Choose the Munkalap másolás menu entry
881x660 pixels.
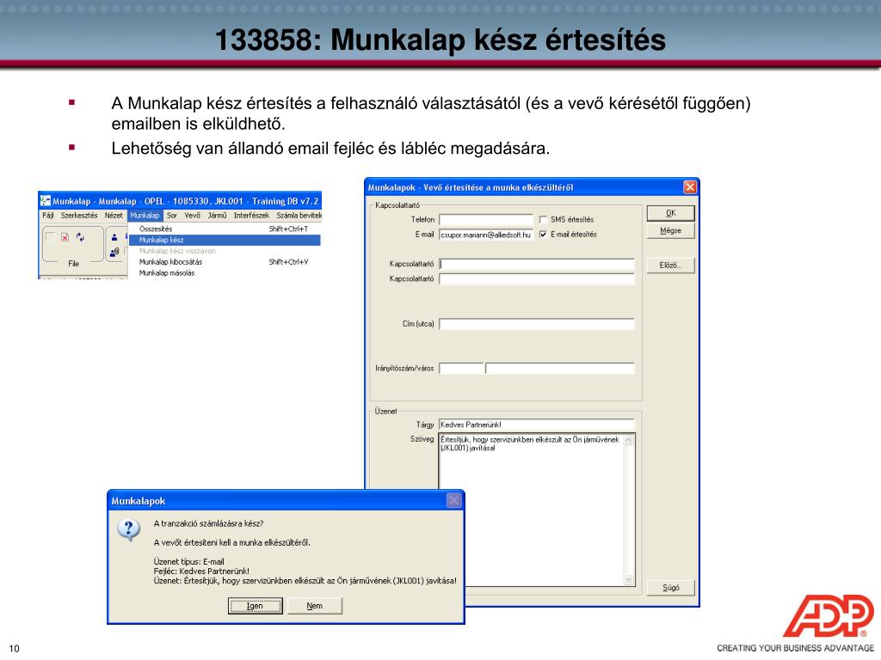tap(225, 273)
